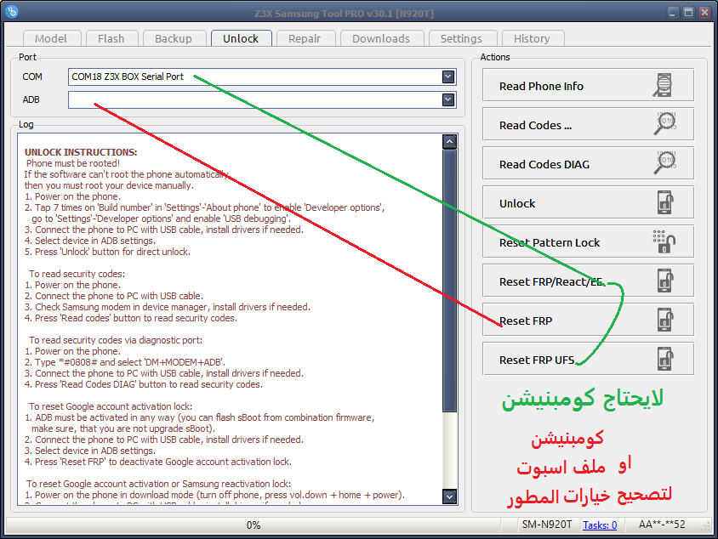Go to the Repair tab
The width and height of the screenshot is (718, 539).
pos(305,38)
